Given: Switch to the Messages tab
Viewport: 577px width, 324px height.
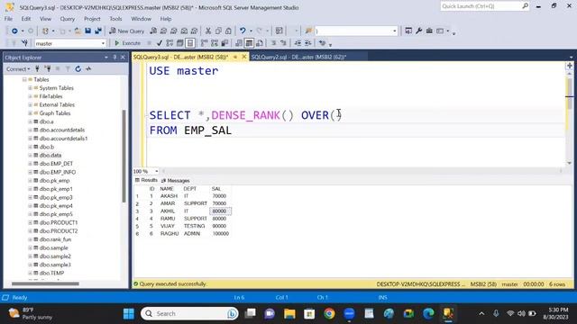Looking at the screenshot, I should click(x=176, y=181).
